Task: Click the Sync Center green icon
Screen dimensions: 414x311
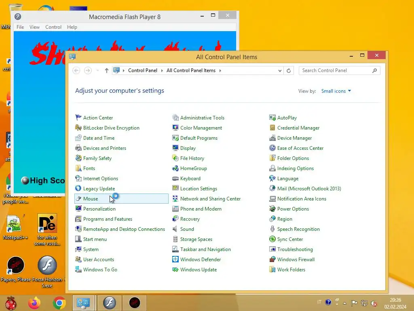Action: 272,239
